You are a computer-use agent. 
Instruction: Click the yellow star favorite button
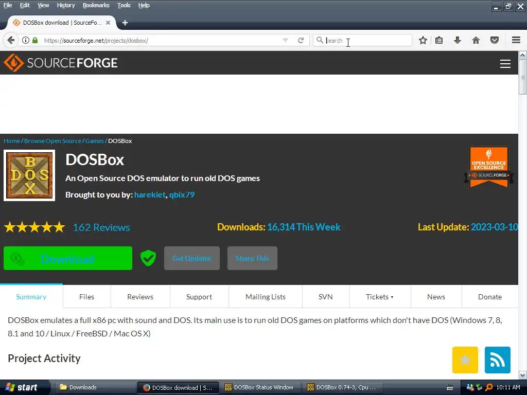[x=465, y=360]
